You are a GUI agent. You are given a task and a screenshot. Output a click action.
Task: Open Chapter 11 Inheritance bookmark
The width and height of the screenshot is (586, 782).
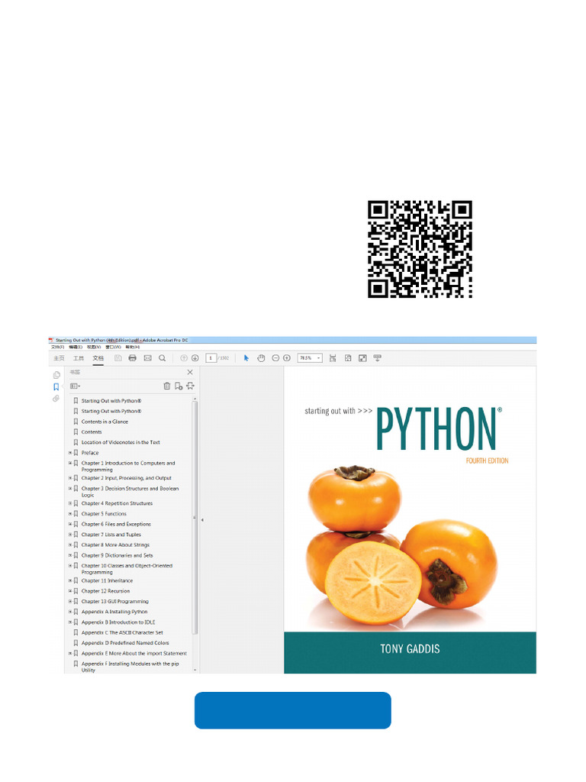107,581
